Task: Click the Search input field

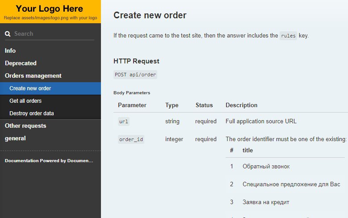Action: click(x=54, y=34)
